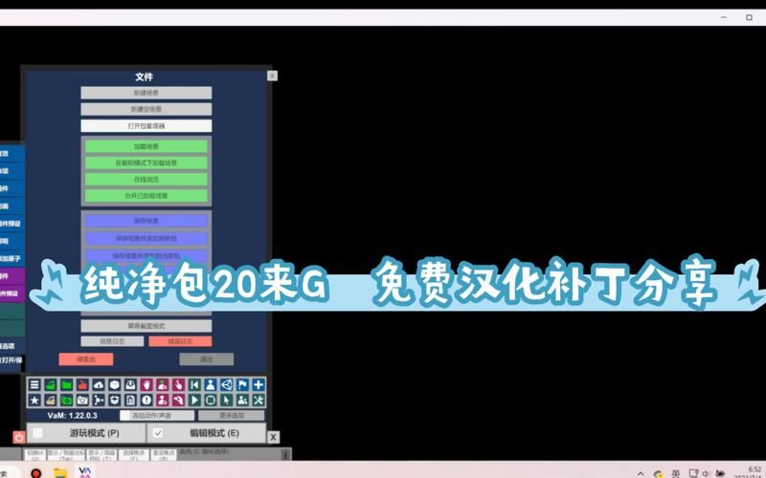Click the blue flag icon
The width and height of the screenshot is (766, 478).
coord(242,385)
